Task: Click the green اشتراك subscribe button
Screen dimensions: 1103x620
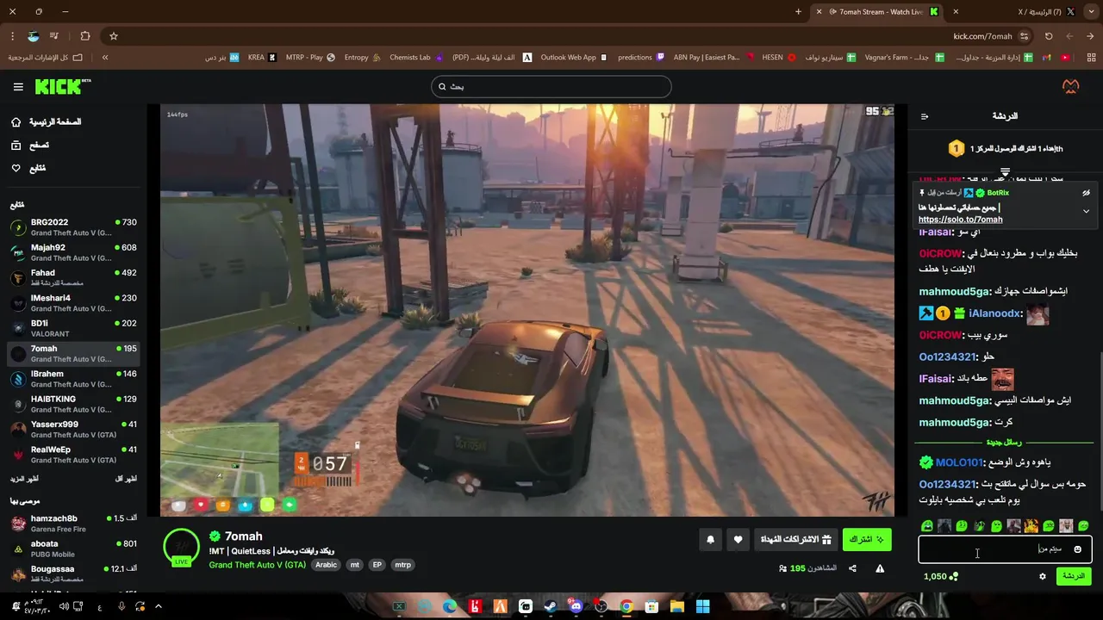Action: coord(866,540)
